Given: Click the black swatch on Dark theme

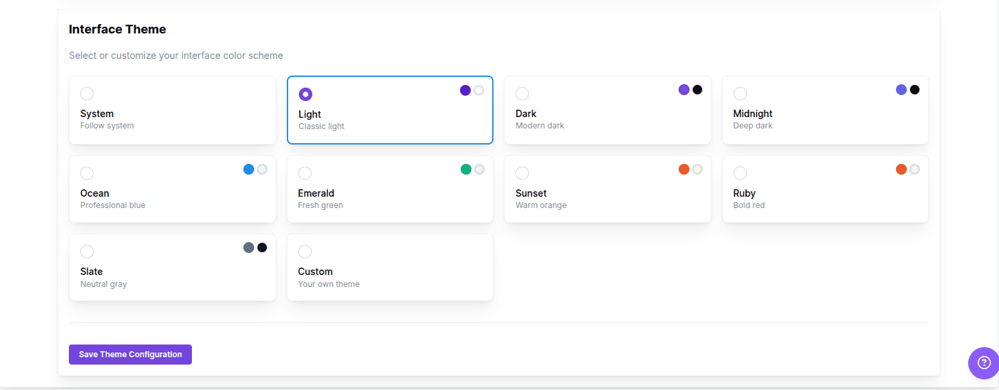Looking at the screenshot, I should tap(697, 89).
